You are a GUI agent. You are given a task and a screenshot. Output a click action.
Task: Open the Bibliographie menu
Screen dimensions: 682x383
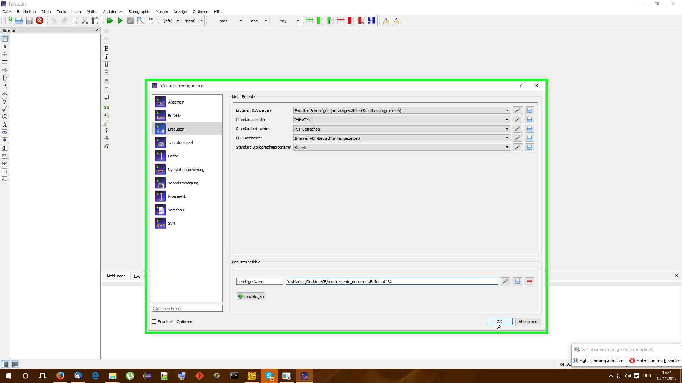pyautogui.click(x=139, y=12)
